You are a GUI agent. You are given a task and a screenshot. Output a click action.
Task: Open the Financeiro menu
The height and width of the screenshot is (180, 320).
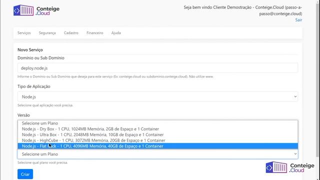coord(95,33)
